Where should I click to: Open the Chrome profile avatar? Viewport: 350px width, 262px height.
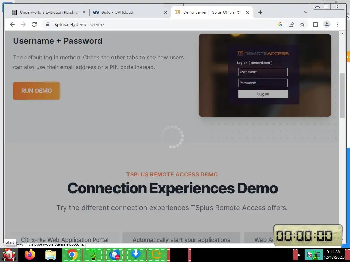coord(326,24)
